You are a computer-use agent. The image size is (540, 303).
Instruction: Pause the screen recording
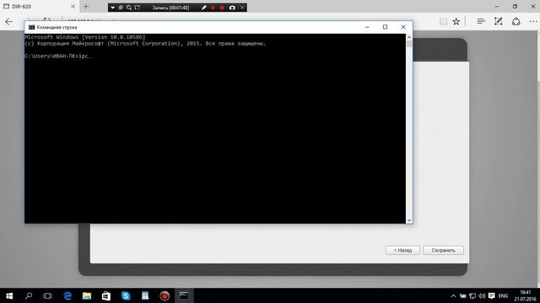coord(213,8)
